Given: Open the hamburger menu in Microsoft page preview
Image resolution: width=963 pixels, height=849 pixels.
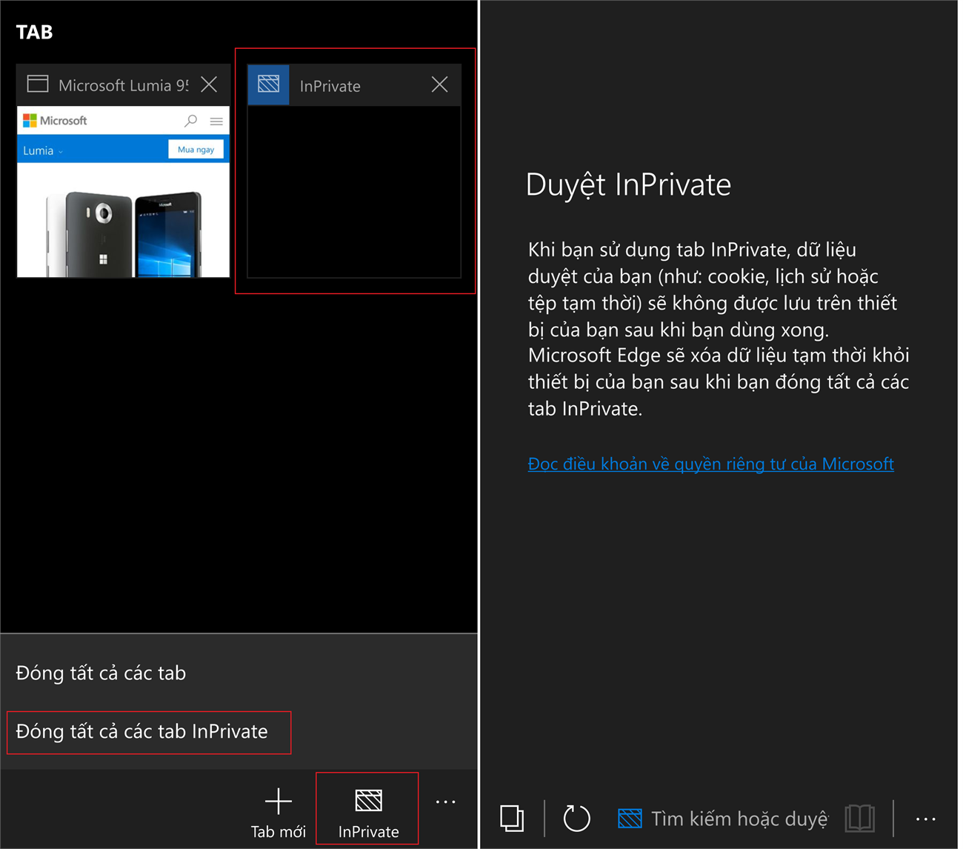Looking at the screenshot, I should 216,121.
